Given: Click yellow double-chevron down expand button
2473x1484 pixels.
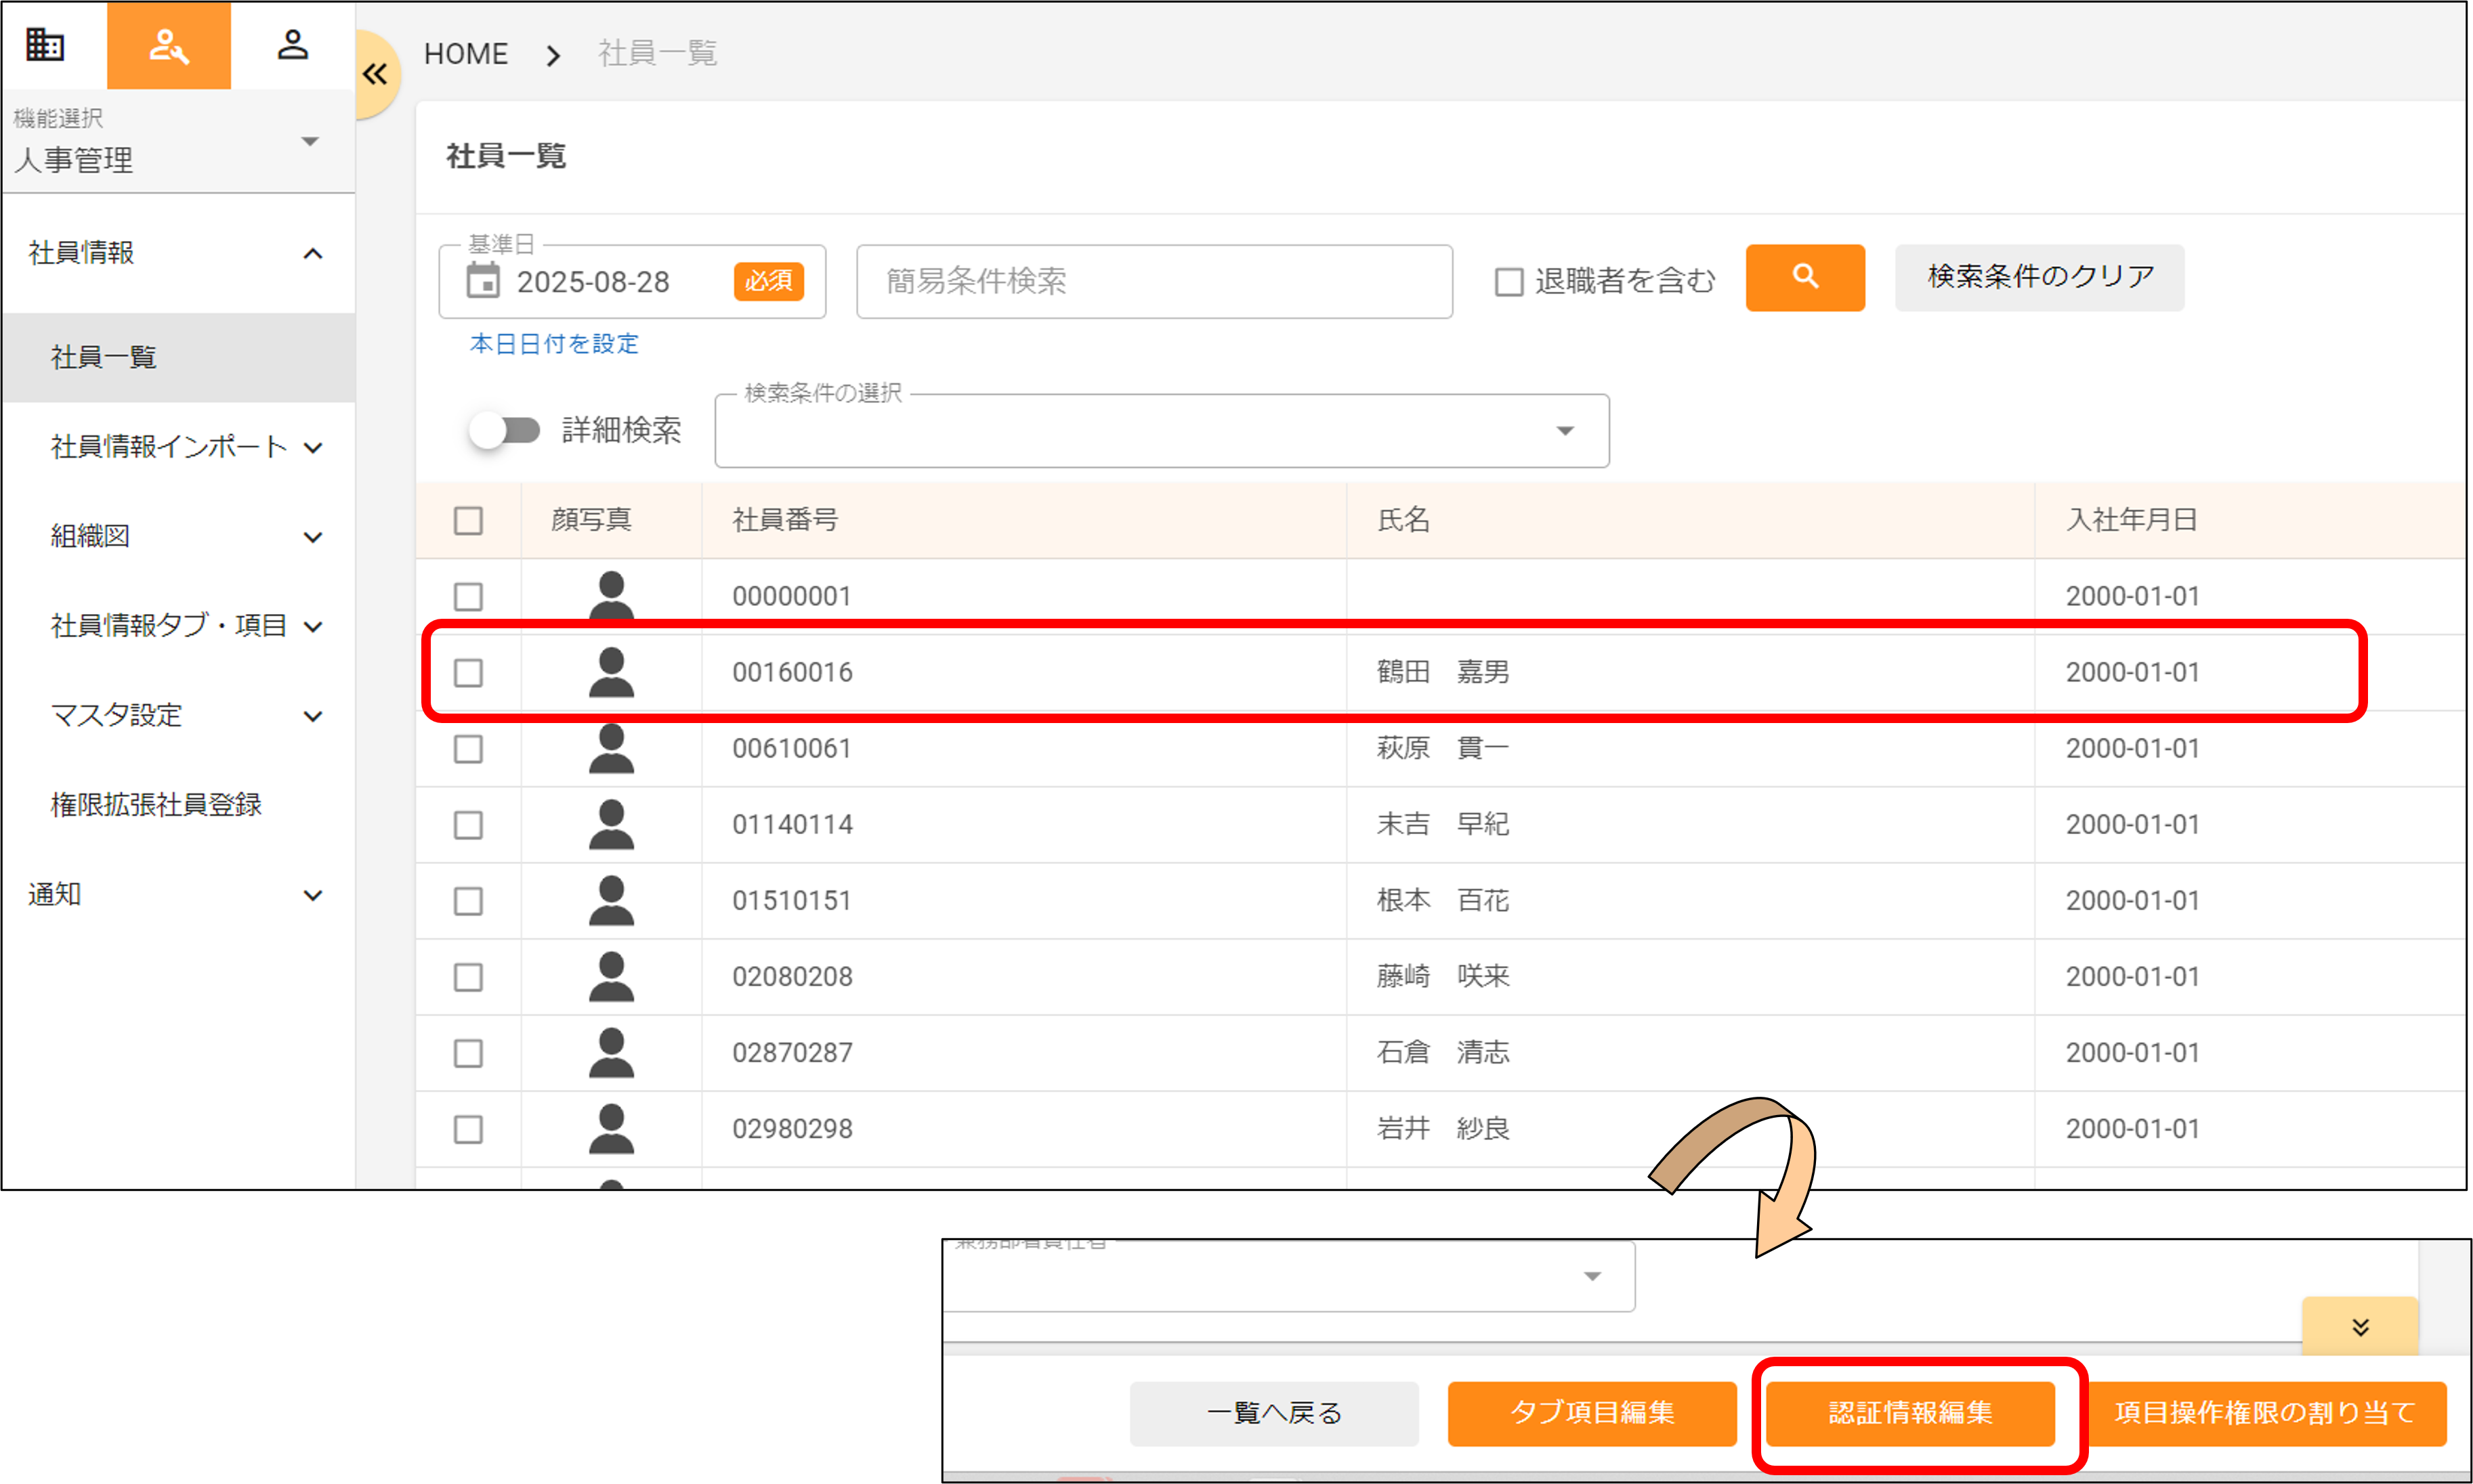Looking at the screenshot, I should coord(2359,1326).
